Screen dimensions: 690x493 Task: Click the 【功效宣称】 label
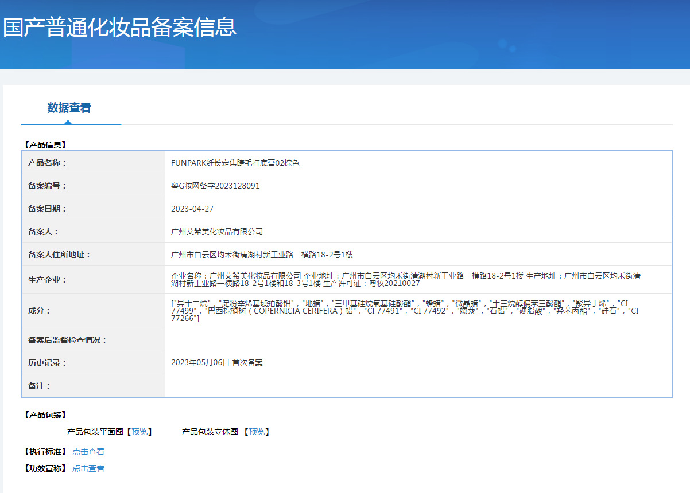tap(44, 468)
